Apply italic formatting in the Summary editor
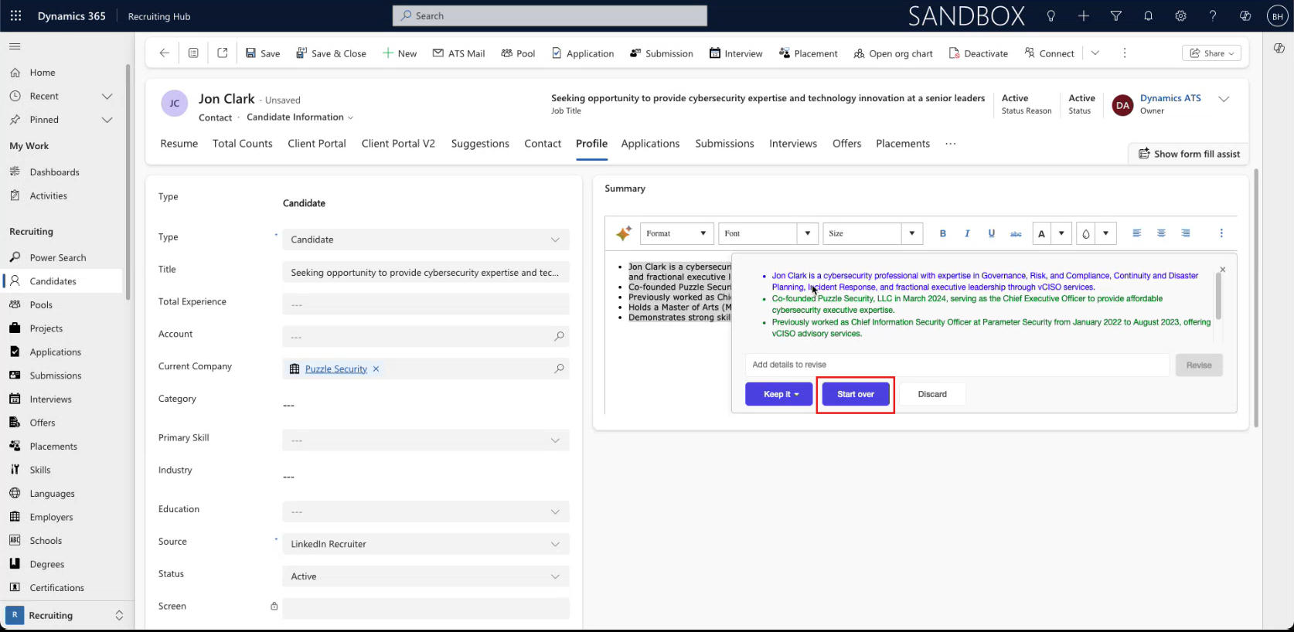The width and height of the screenshot is (1294, 632). (966, 233)
